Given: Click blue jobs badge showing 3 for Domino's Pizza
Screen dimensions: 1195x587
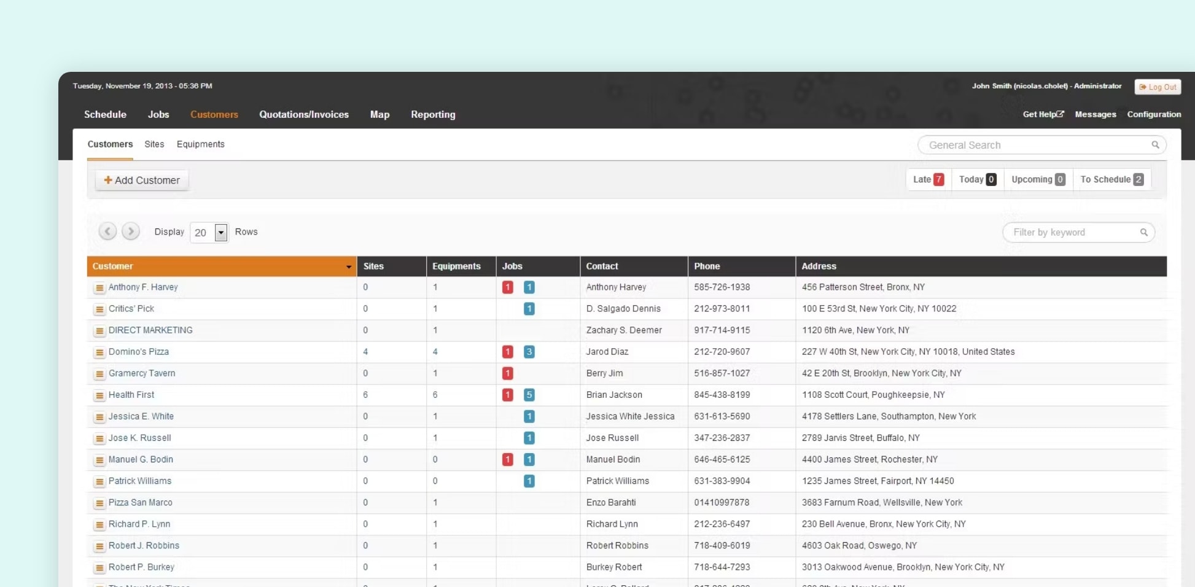Looking at the screenshot, I should tap(529, 352).
